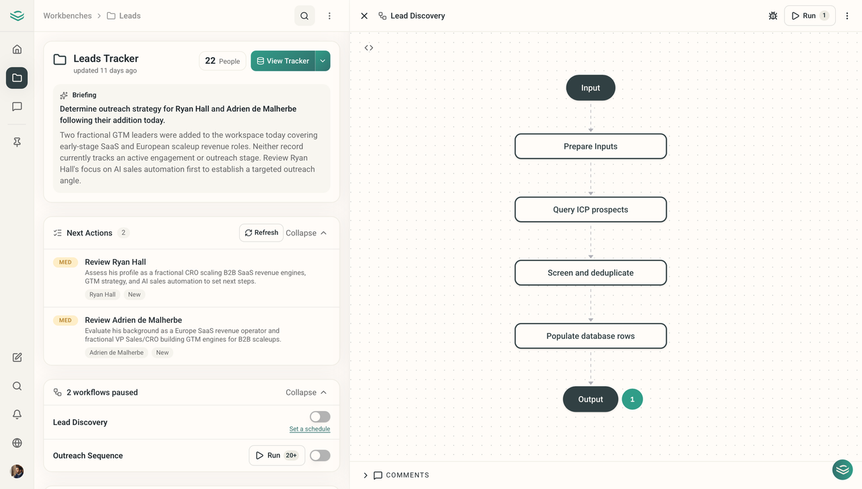
Task: Click the green output count badge
Action: click(x=632, y=399)
